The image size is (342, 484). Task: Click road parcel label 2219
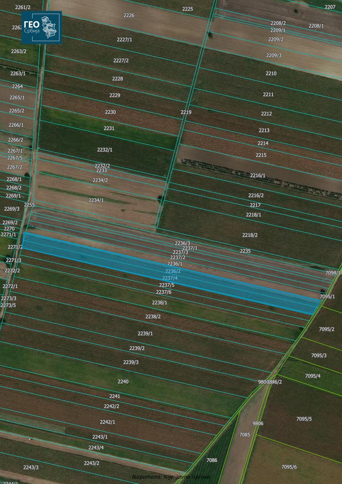coord(186,112)
